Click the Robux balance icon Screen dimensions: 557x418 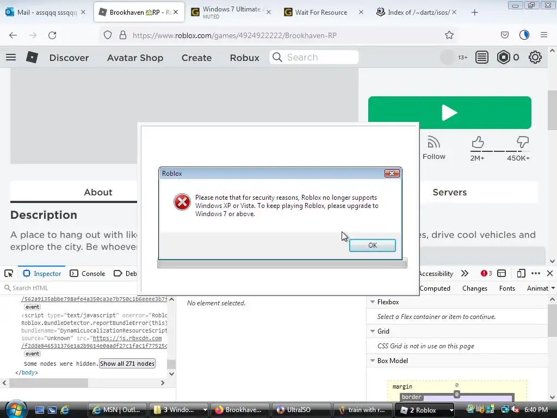tap(503, 57)
